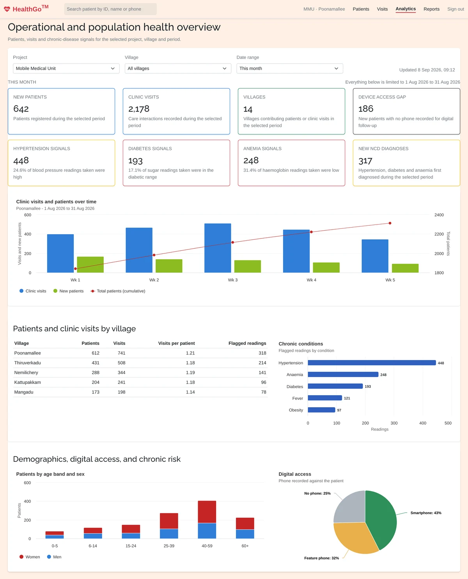Toggle the New patients legend marker
Image resolution: width=468 pixels, height=579 pixels.
pos(55,291)
